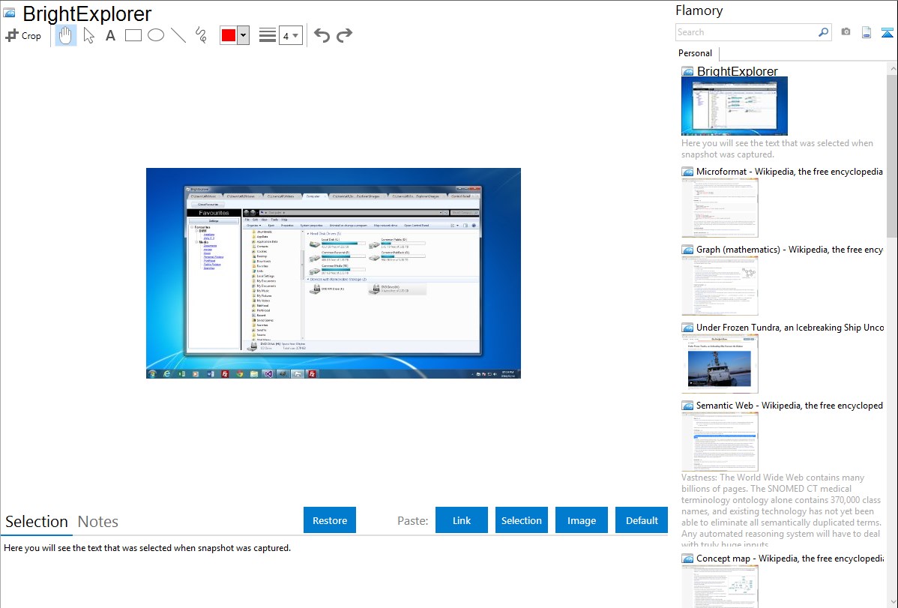Click the line thickness icon
The height and width of the screenshot is (608, 898).
tap(268, 35)
